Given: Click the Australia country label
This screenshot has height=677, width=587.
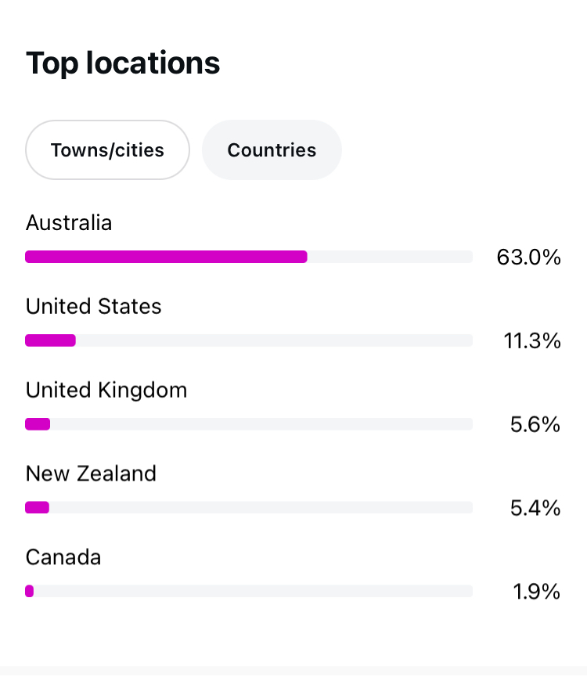Looking at the screenshot, I should [69, 223].
